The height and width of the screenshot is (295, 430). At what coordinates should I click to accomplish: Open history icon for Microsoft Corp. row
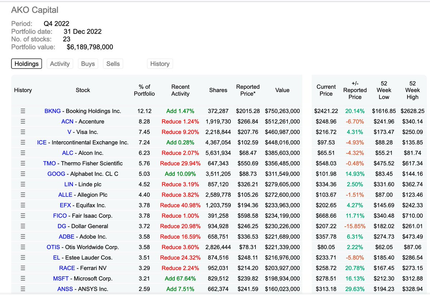pos(23,279)
